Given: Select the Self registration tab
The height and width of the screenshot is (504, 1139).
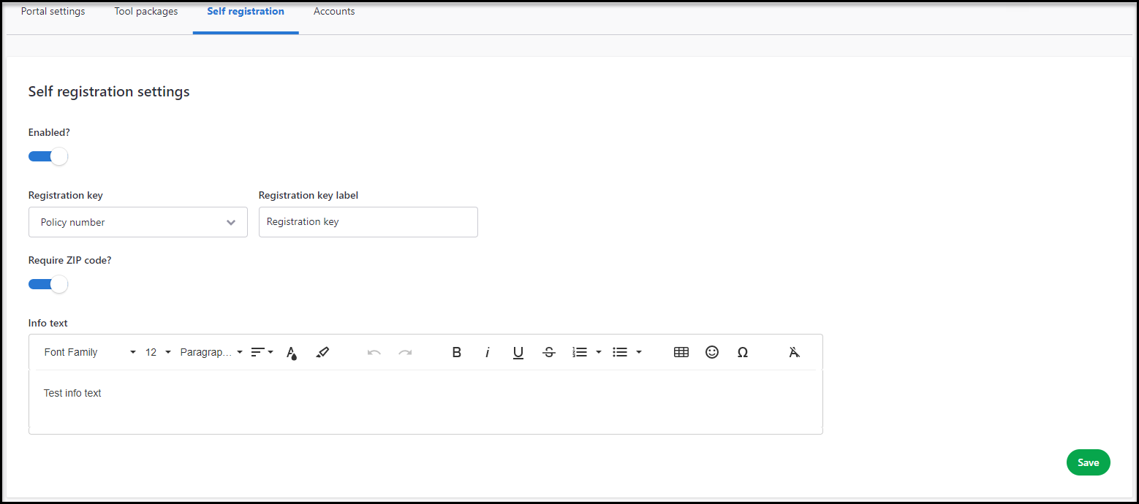Looking at the screenshot, I should click(x=246, y=12).
